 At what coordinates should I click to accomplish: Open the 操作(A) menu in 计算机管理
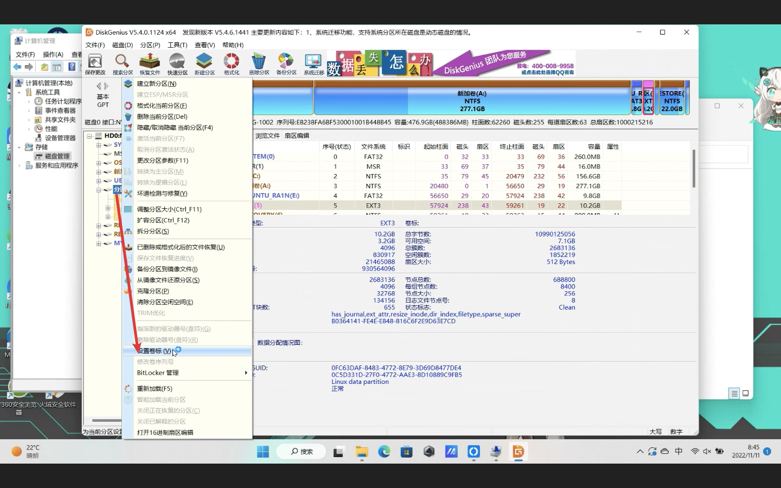point(53,55)
